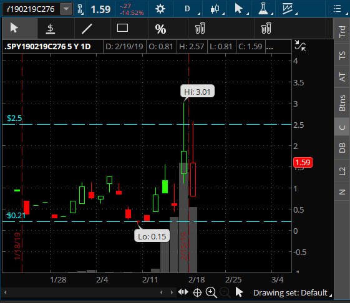
Task: Switch to the Trd sidebar tab
Action: pyautogui.click(x=342, y=32)
